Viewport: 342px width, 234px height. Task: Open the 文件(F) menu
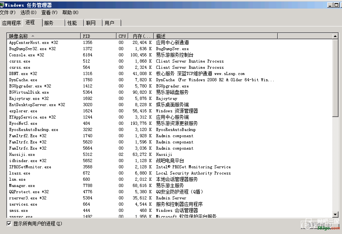(x=8, y=12)
